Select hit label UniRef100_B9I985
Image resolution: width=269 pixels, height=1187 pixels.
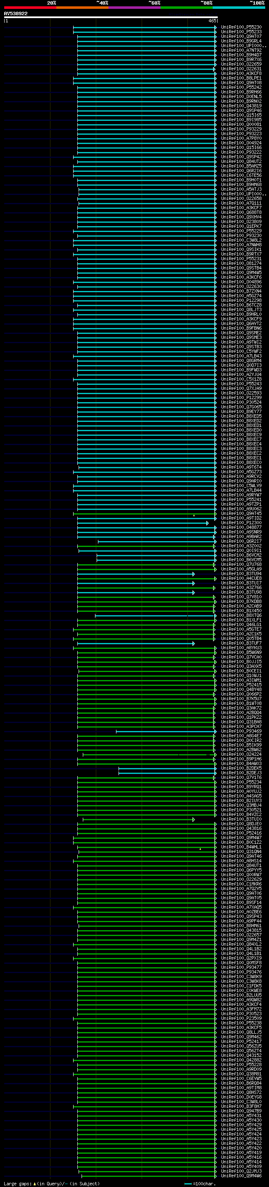pos(241,120)
